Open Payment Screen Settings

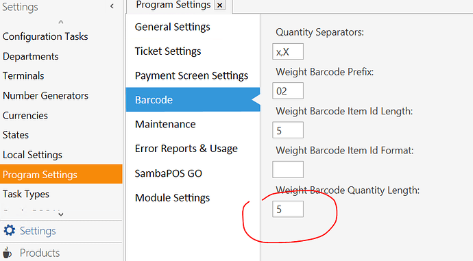[193, 75]
